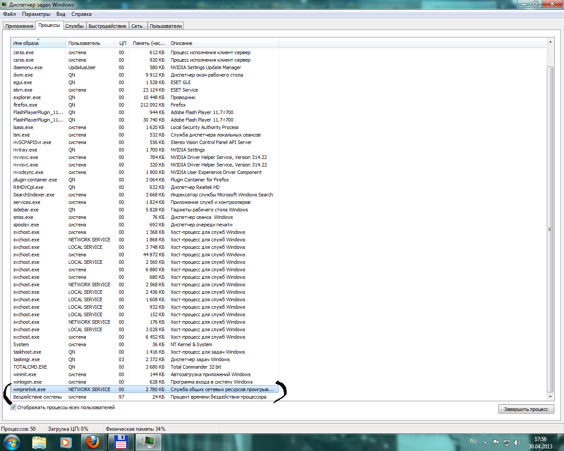Select the daemonu.exe process name

[28, 67]
